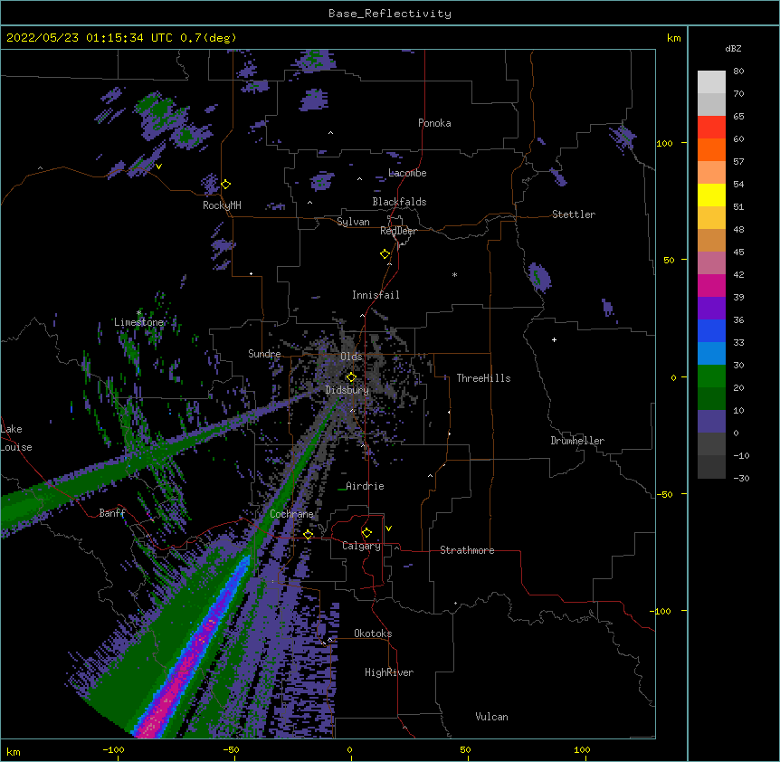Click the yellow station marker south of RedDeer

tap(385, 254)
